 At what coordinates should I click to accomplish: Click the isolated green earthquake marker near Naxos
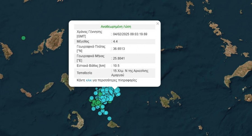pyautogui.click(x=24, y=38)
